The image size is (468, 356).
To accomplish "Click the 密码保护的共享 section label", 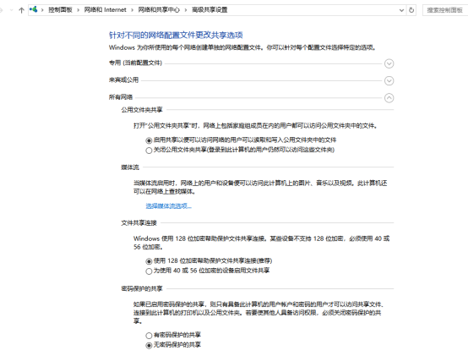I will coord(142,288).
